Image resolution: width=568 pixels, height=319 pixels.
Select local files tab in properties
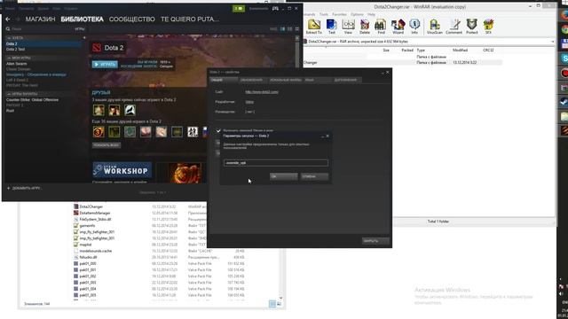pyautogui.click(x=285, y=80)
